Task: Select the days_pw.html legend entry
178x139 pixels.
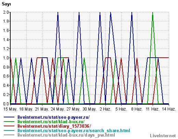Action: click(66, 135)
